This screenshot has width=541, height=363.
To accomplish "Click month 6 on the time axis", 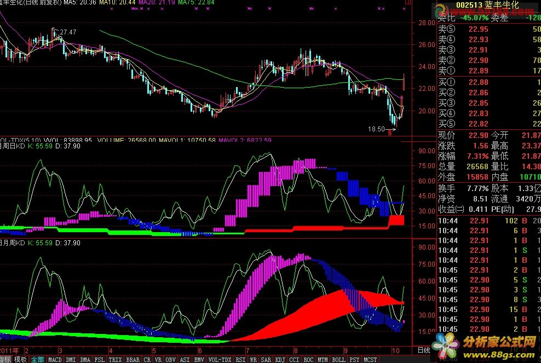I will (200, 350).
